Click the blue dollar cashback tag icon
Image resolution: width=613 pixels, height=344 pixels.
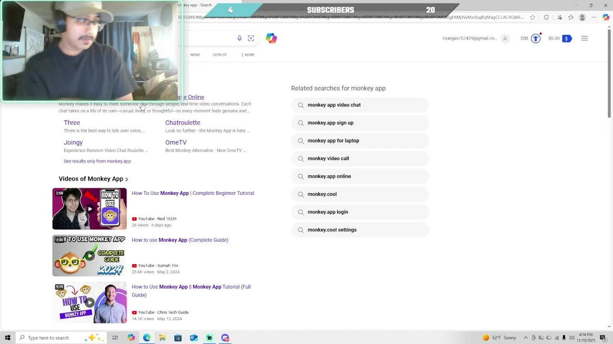click(x=567, y=38)
